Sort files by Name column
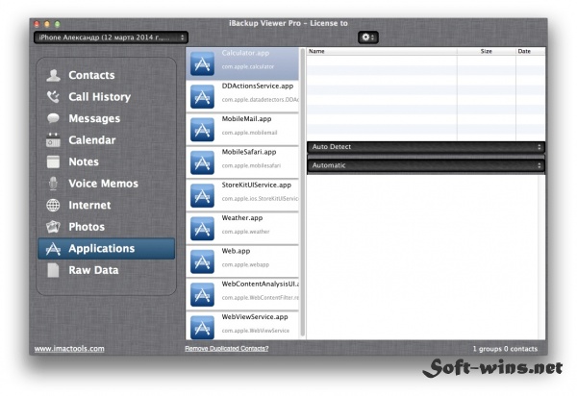 pyautogui.click(x=382, y=51)
